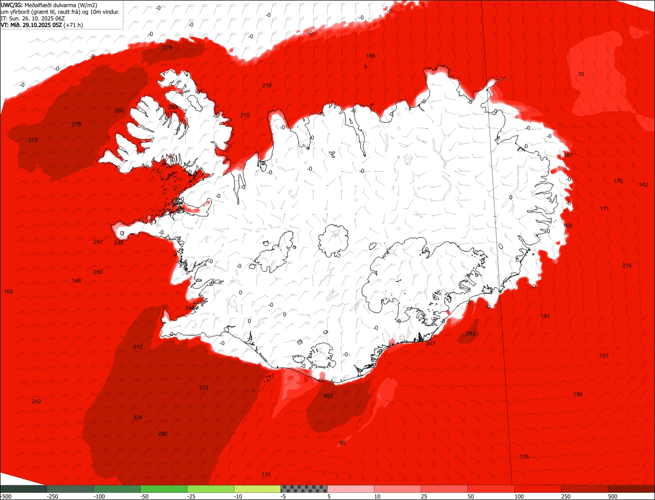The image size is (655, 500).
Task: Select the legend swatch between -250 and -100
Action: click(70, 489)
